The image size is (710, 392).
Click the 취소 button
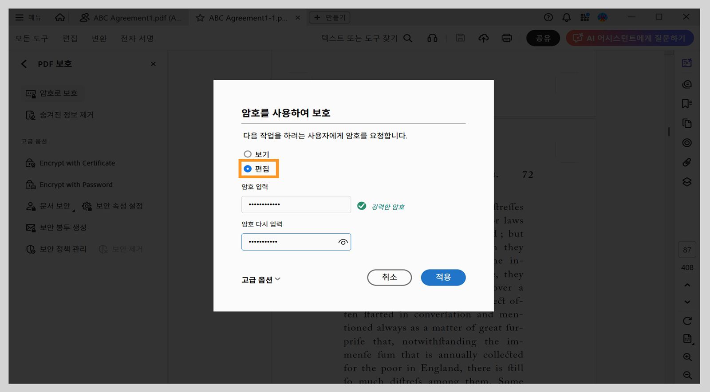tap(389, 277)
